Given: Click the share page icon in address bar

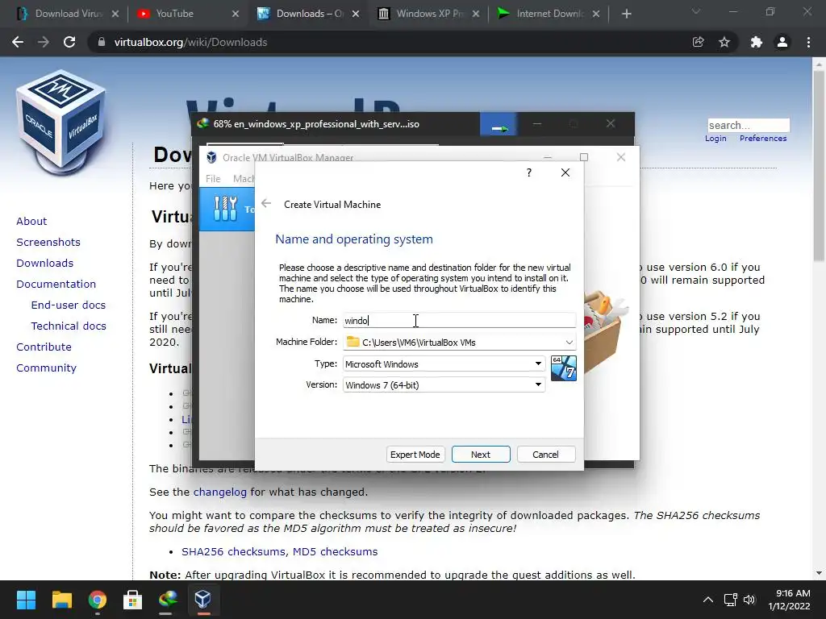Looking at the screenshot, I should (698, 42).
